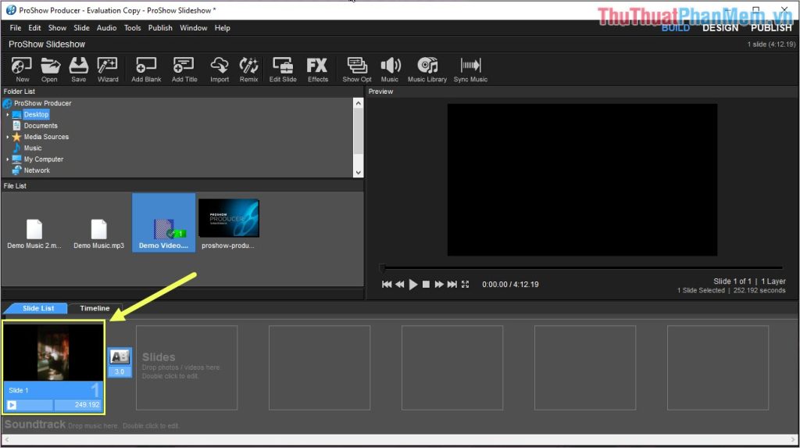Image resolution: width=800 pixels, height=448 pixels.
Task: Select the Slide 1 thumbnail
Action: [x=53, y=353]
